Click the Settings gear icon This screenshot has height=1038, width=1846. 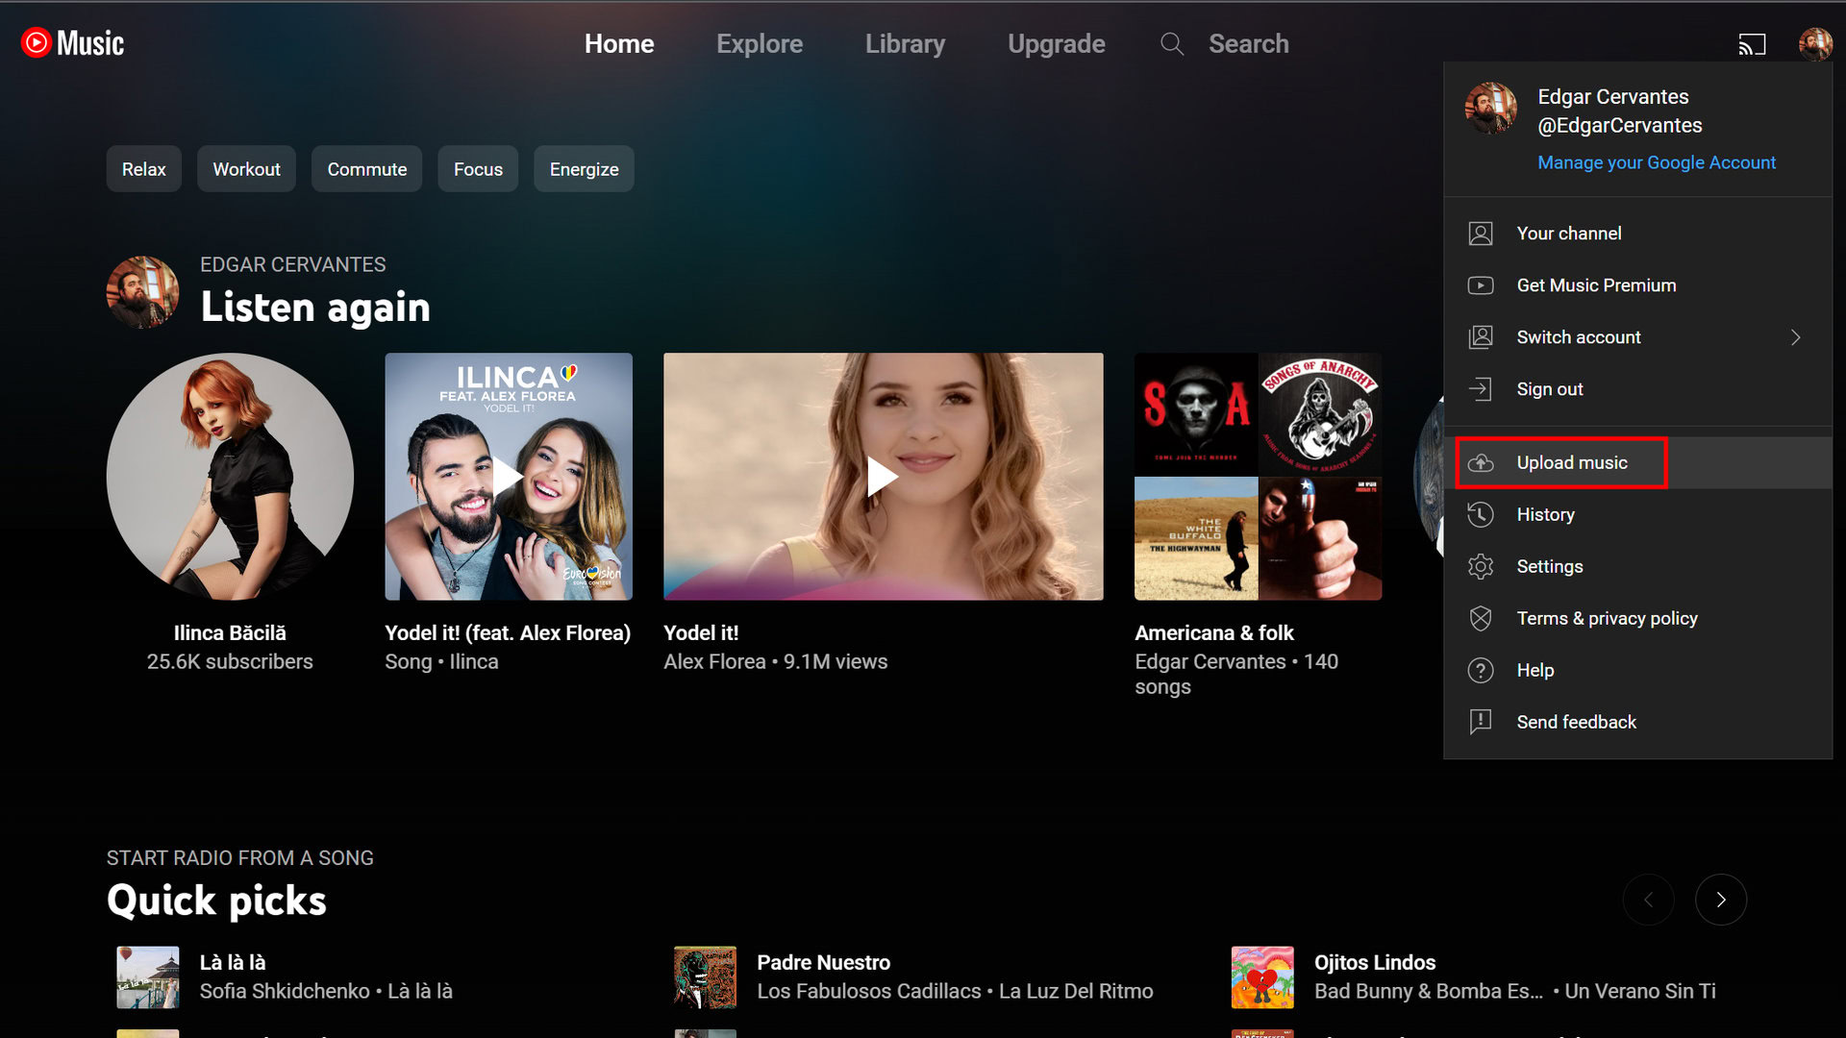1481,567
